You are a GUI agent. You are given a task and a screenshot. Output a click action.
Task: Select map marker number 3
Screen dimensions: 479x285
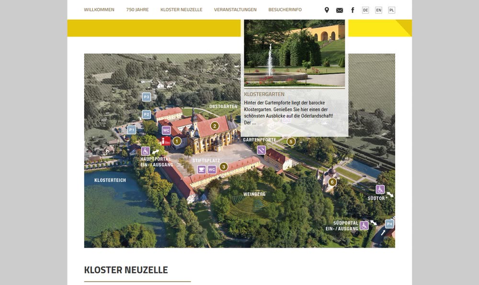[224, 167]
